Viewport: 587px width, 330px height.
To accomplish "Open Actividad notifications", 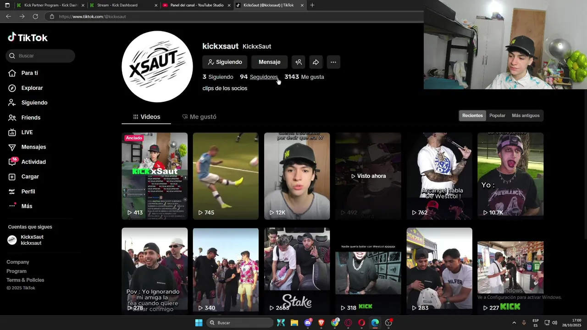I will pos(33,162).
